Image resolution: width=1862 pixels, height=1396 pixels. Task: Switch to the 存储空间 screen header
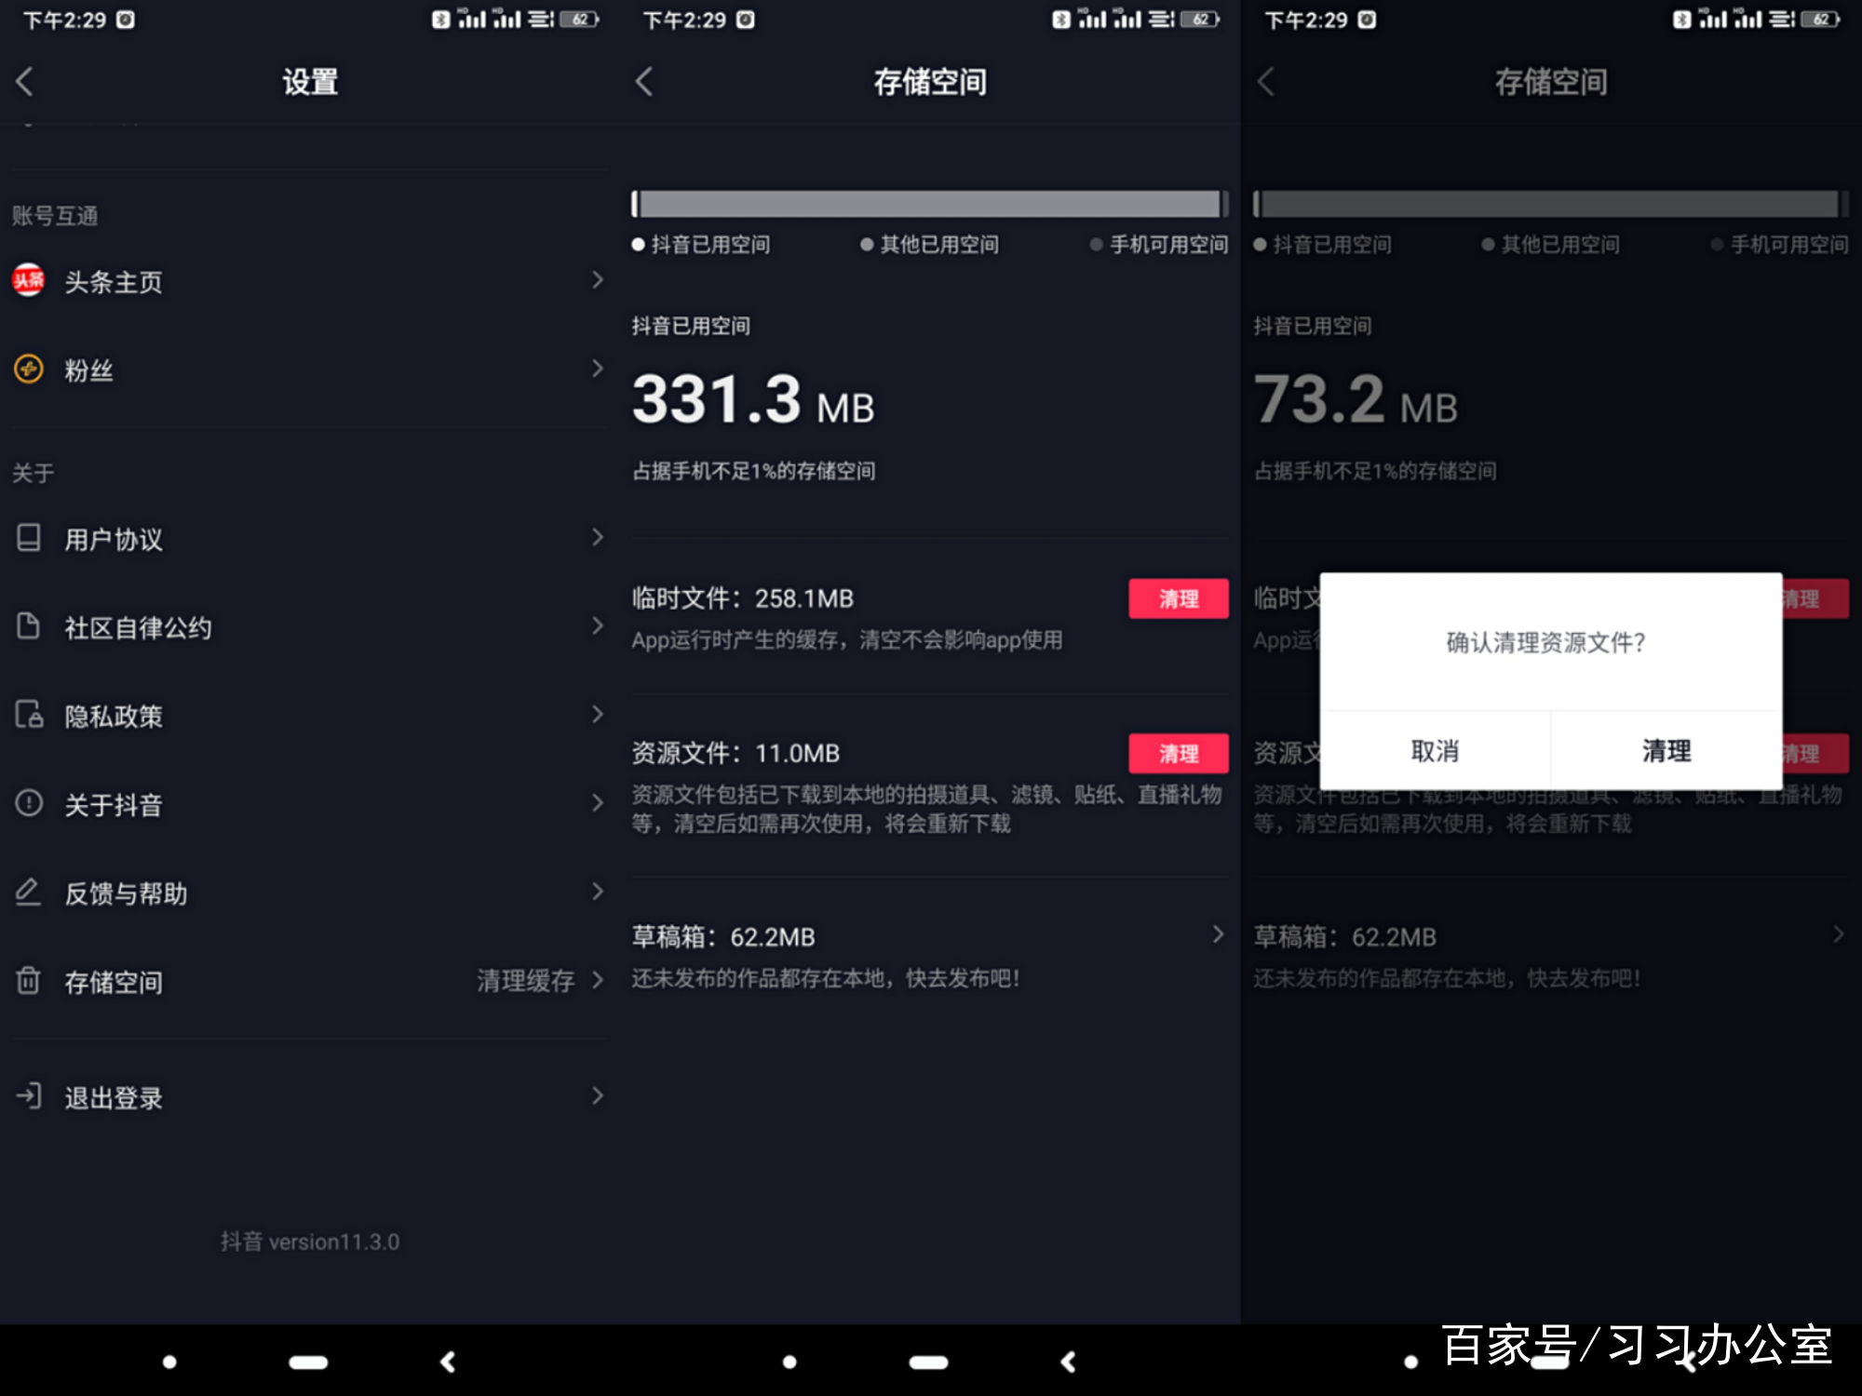930,82
